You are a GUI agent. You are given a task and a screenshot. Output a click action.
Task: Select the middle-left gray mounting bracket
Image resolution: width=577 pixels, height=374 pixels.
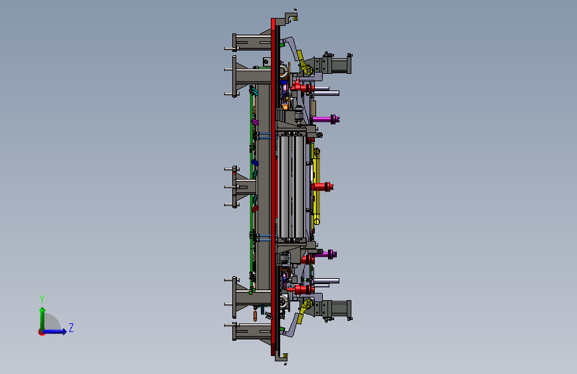241,186
